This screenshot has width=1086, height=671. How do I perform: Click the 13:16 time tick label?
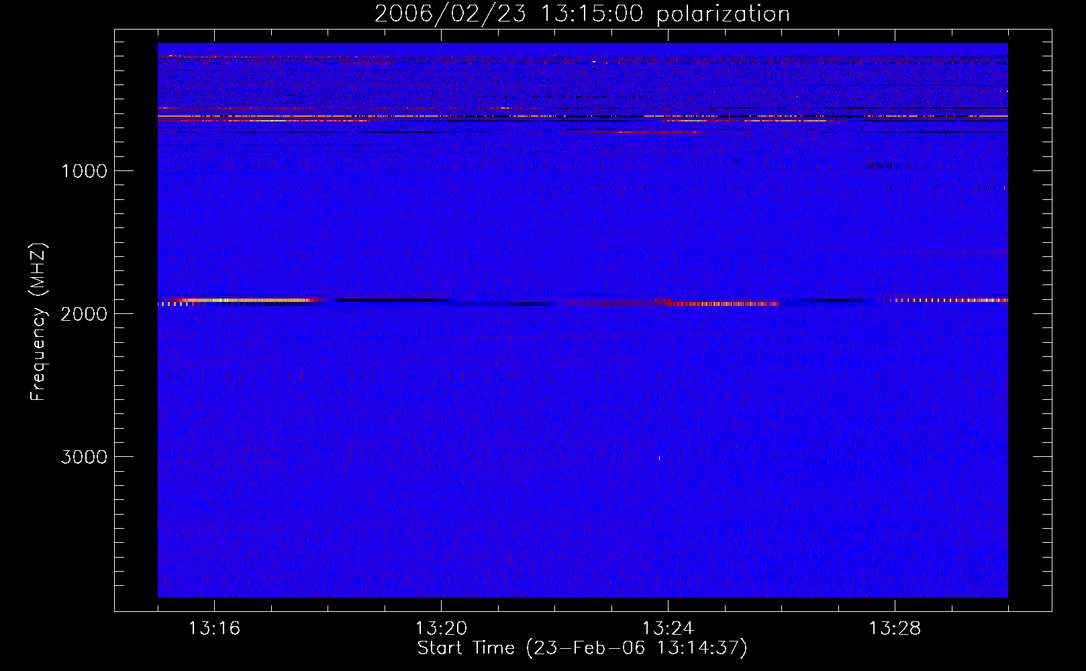coord(214,629)
